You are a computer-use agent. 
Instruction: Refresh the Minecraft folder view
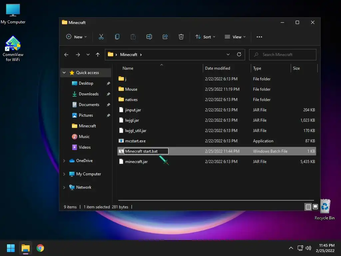tap(239, 54)
